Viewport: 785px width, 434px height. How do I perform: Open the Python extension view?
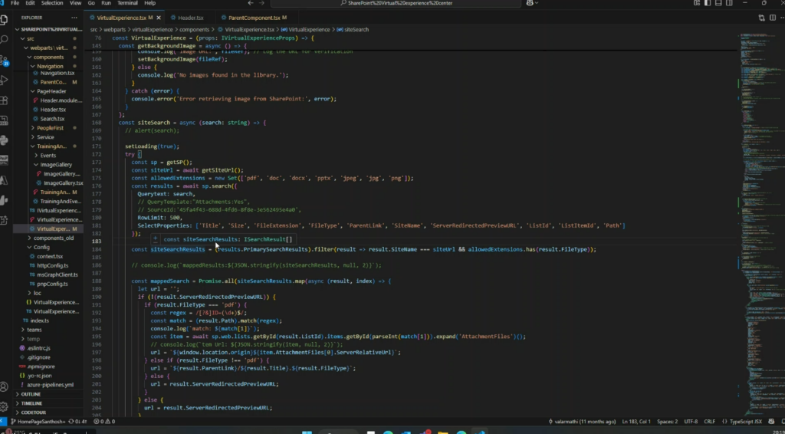(x=4, y=140)
